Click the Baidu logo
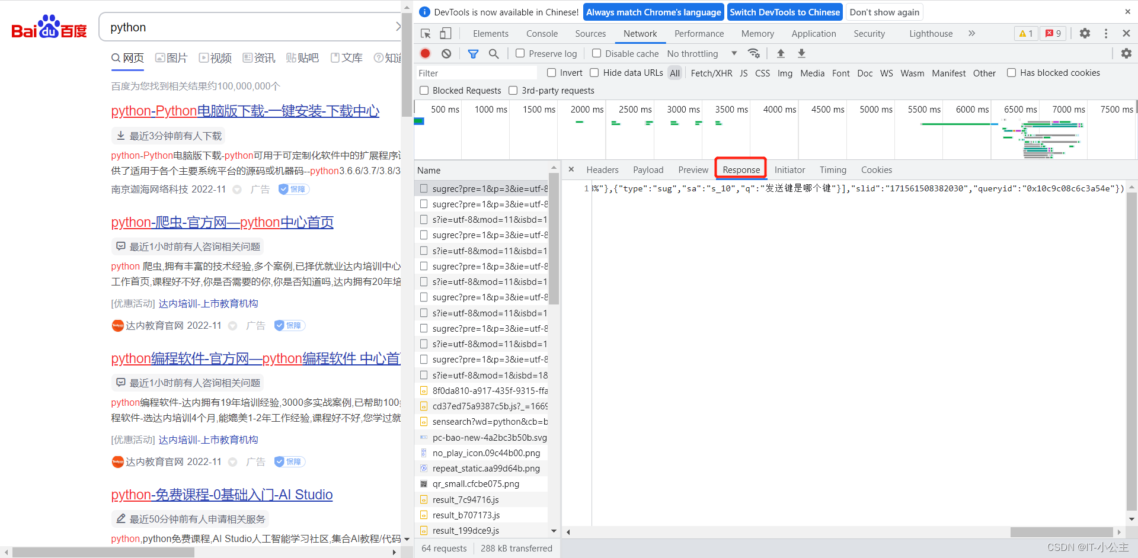Image resolution: width=1138 pixels, height=558 pixels. click(x=49, y=27)
